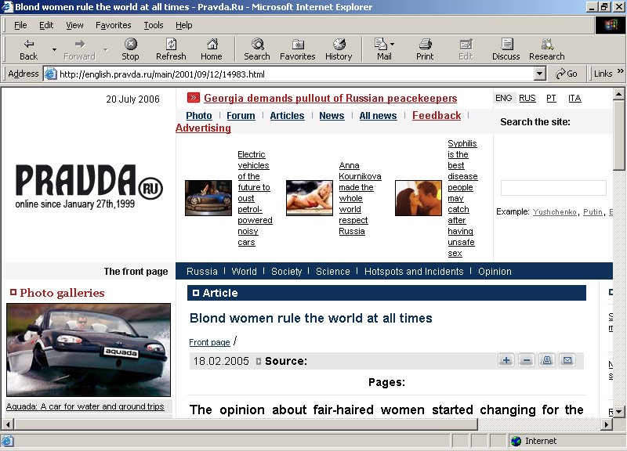Open the electric vehicles article thumbnail

pyautogui.click(x=208, y=198)
